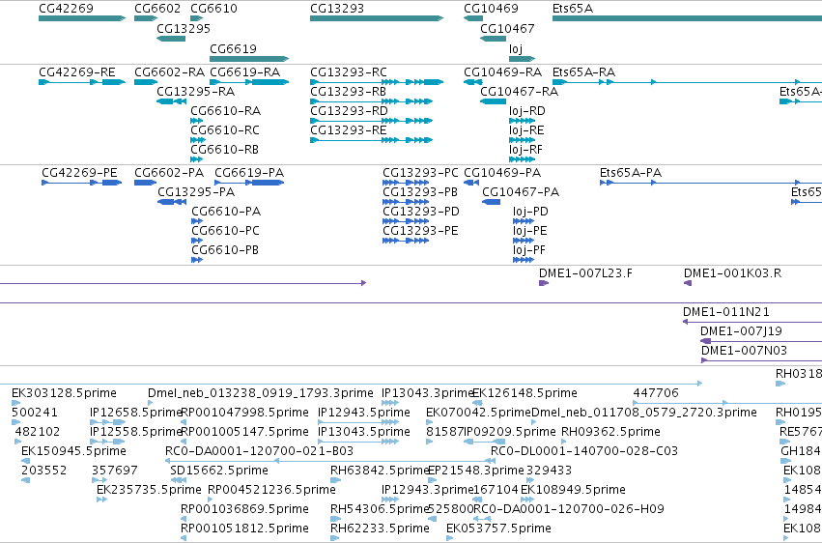The width and height of the screenshot is (822, 543).
Task: Select protein CG13293-PD
Action: click(421, 212)
